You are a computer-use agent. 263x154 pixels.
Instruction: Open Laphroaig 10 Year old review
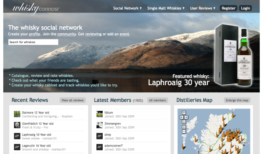point(37,135)
